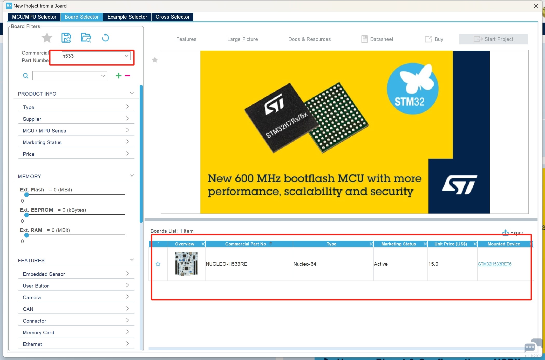This screenshot has width=545, height=360.
Task: Click the STM32CubeMX title bar logo
Action: 9,6
